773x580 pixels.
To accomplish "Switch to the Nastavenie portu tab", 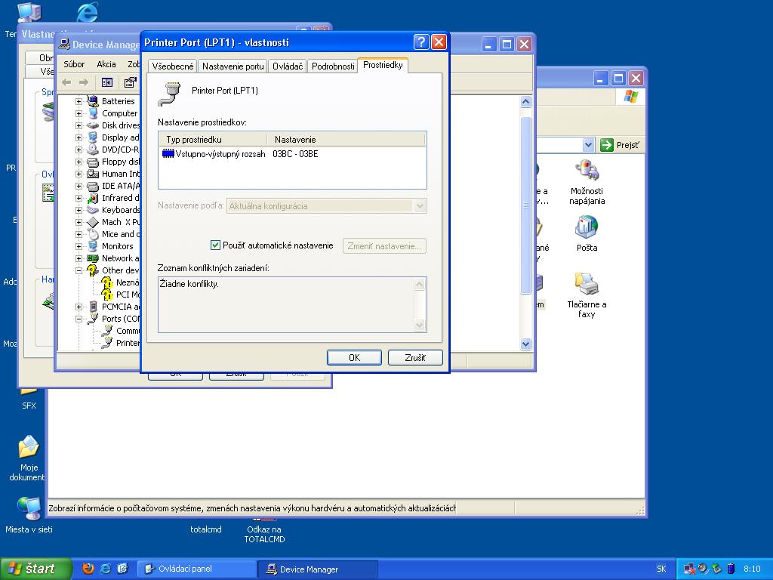I will click(233, 66).
